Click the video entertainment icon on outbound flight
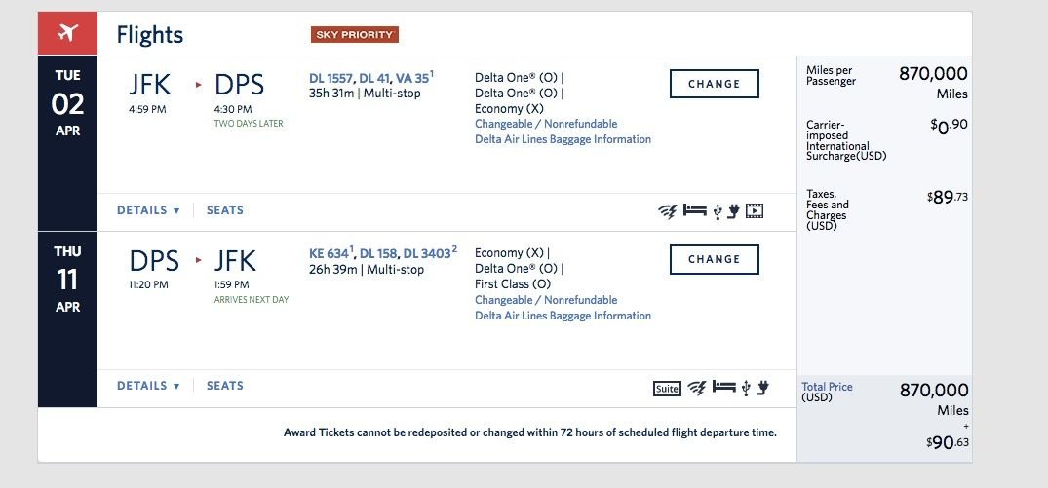Image resolution: width=1048 pixels, height=488 pixels. (754, 210)
